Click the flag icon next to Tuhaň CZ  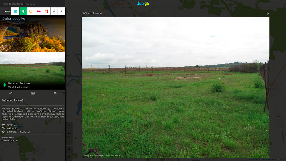point(3,124)
